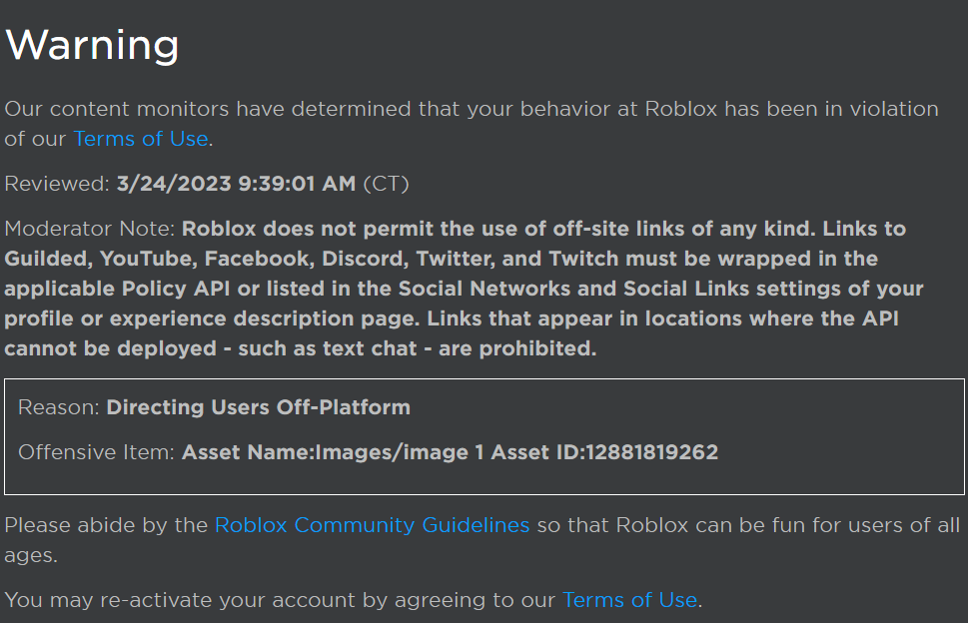Click the 'profile or experience description page' line
968x623 pixels.
(x=452, y=318)
